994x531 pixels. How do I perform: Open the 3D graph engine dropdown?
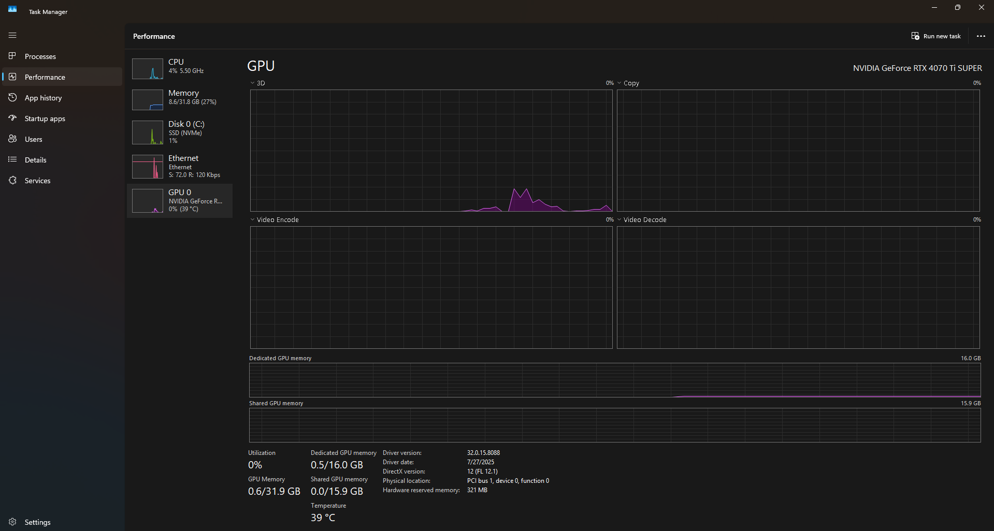(x=252, y=83)
